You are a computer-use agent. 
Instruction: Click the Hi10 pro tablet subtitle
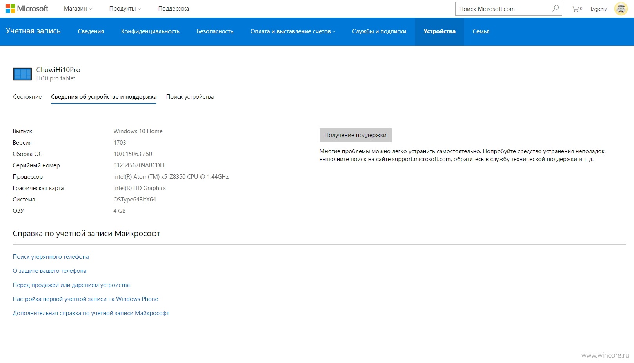pos(56,78)
